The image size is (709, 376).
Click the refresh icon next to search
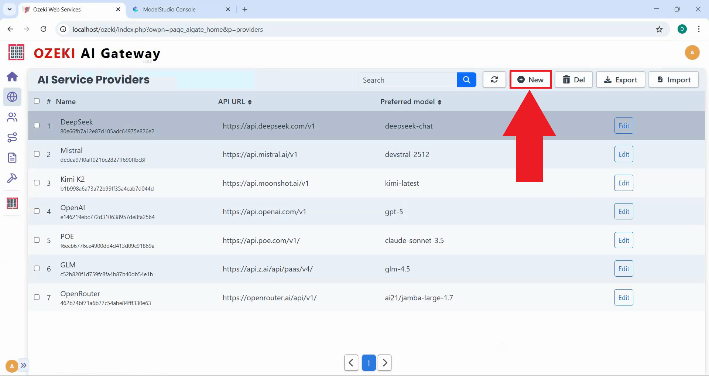pos(494,79)
